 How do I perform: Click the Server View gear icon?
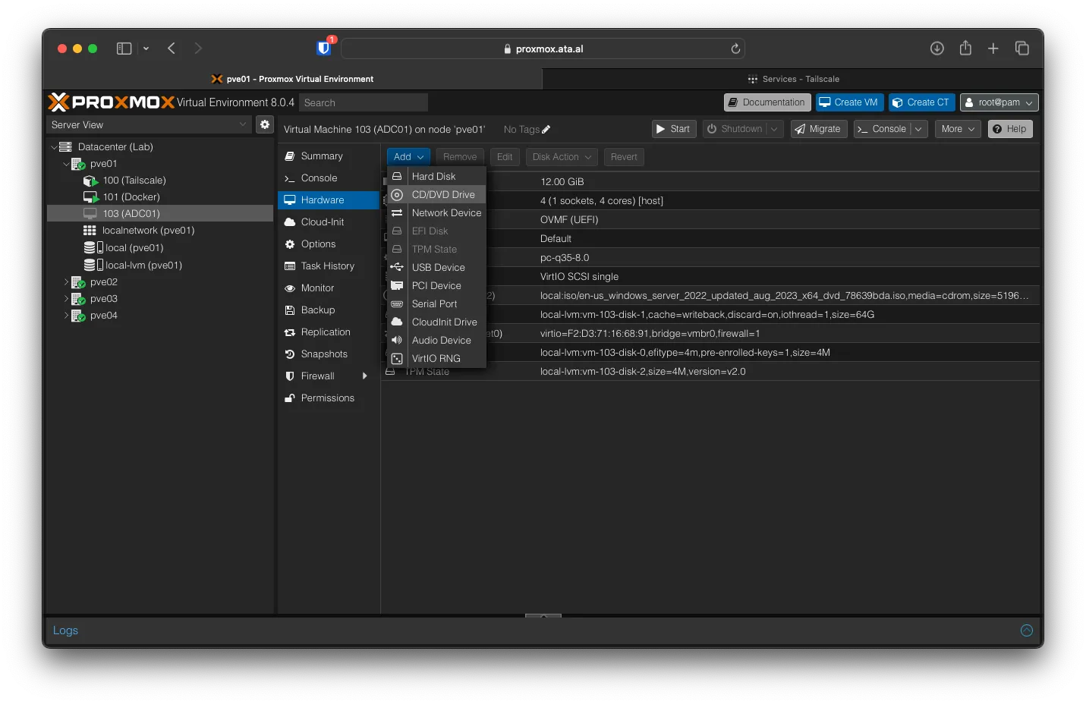(x=265, y=124)
